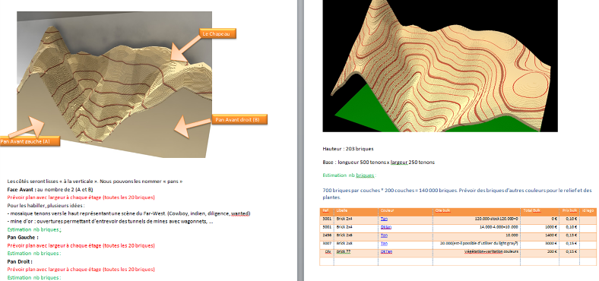
Task: Click the 'Pan Gauche :' heading
Action: pos(23,238)
